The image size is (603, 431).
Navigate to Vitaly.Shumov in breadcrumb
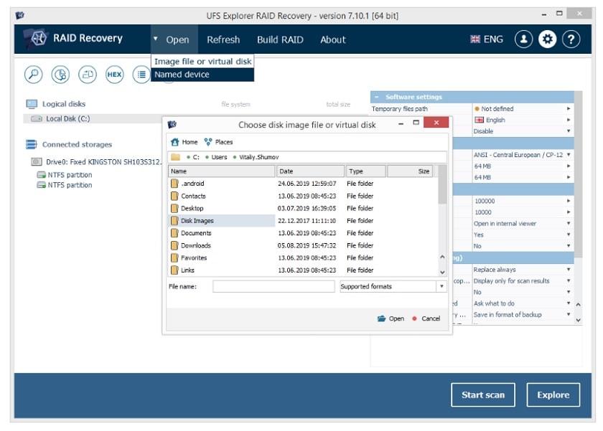coord(259,157)
